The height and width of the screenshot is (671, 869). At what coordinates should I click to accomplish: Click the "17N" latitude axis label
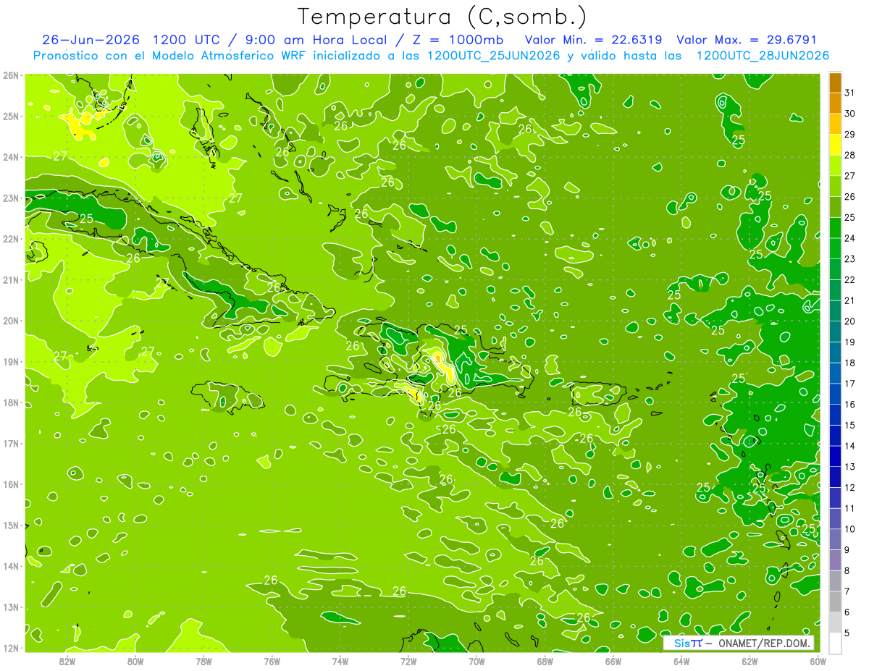11,444
